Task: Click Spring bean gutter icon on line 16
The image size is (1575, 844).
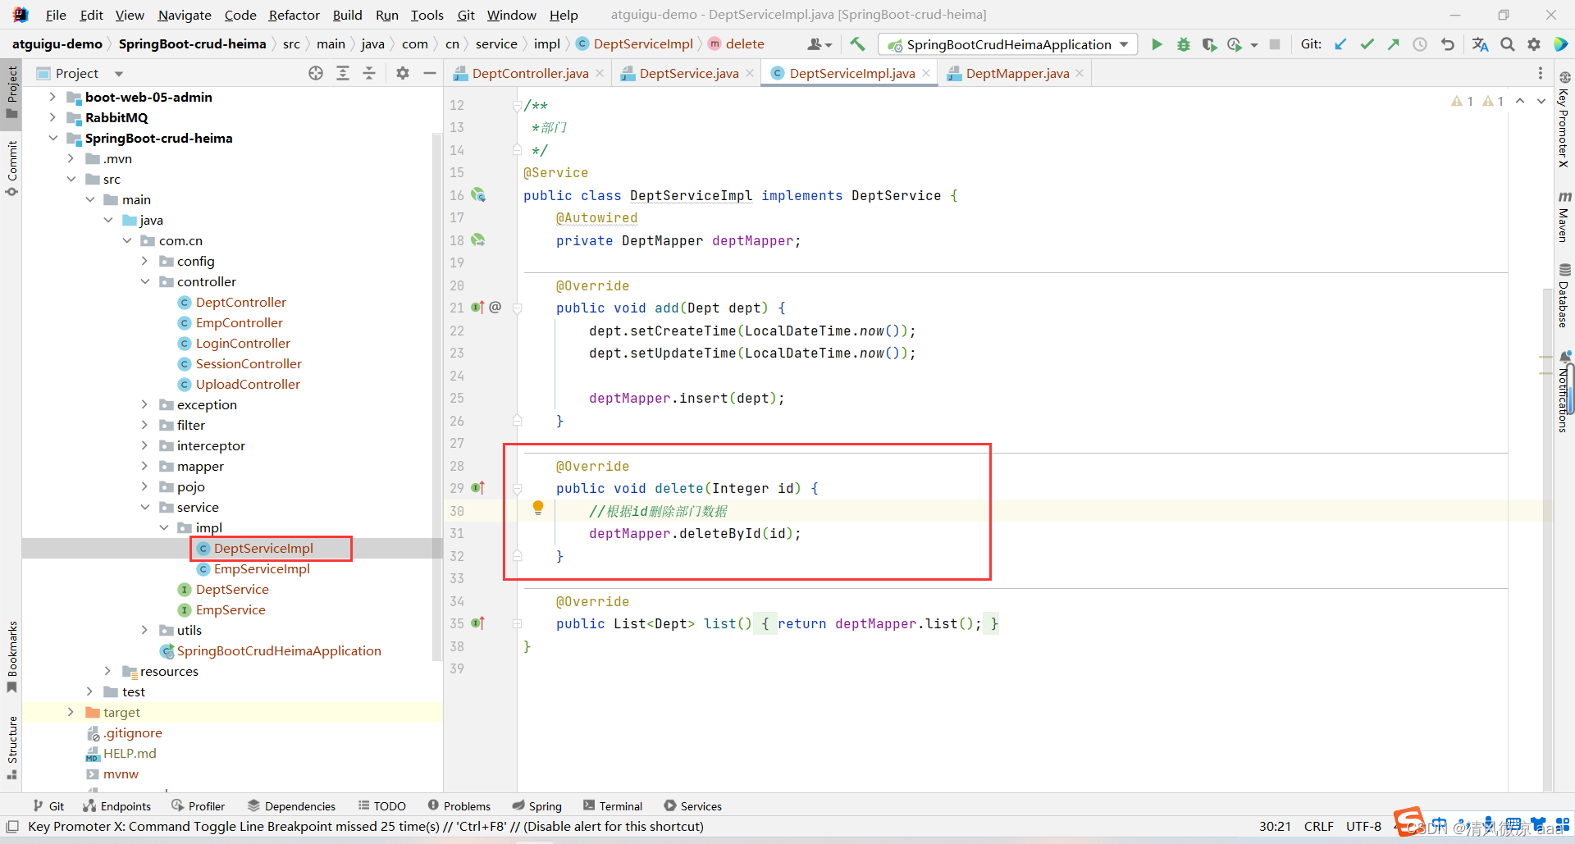Action: (x=478, y=195)
